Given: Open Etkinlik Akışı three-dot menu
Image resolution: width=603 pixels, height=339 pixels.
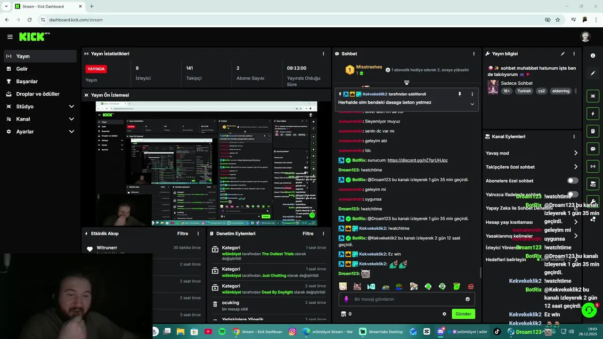Looking at the screenshot, I should click(198, 234).
